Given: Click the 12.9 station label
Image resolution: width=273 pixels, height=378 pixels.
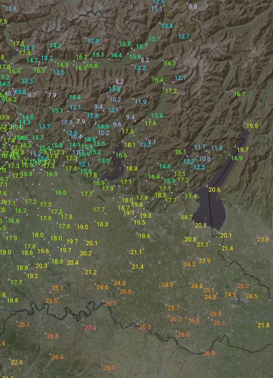Looking at the screenshot, I should (x=93, y=41).
